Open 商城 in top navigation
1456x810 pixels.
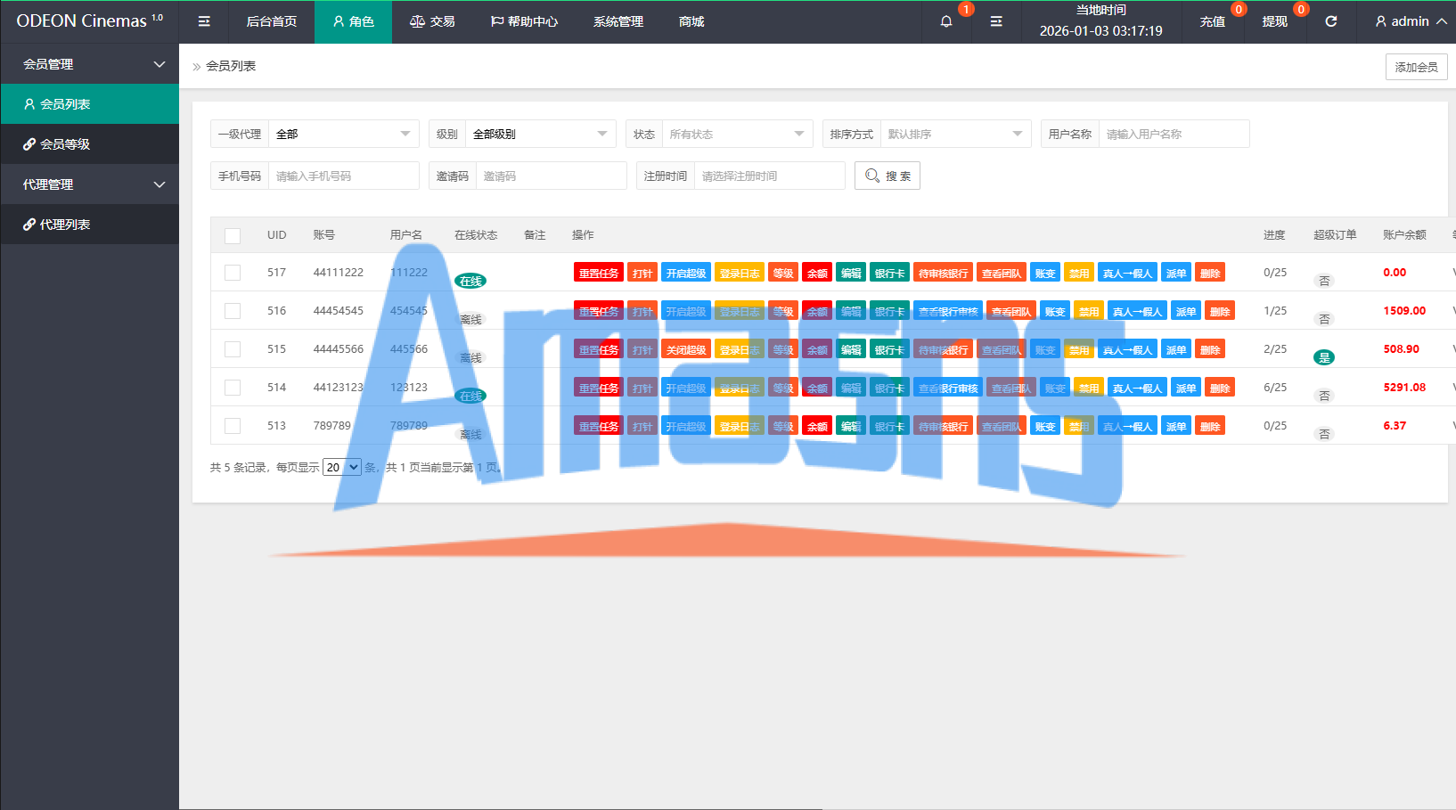click(x=691, y=21)
